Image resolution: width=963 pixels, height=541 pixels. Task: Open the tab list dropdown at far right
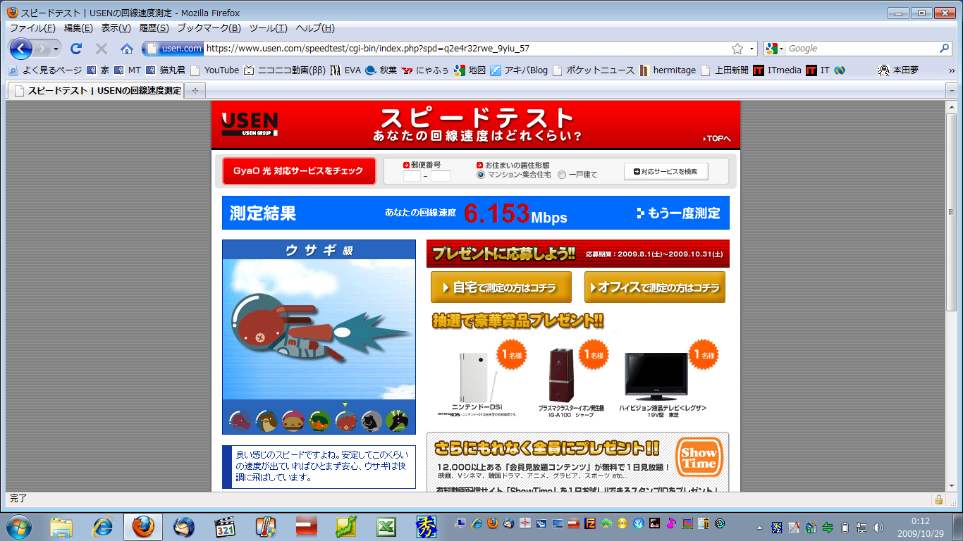(951, 90)
